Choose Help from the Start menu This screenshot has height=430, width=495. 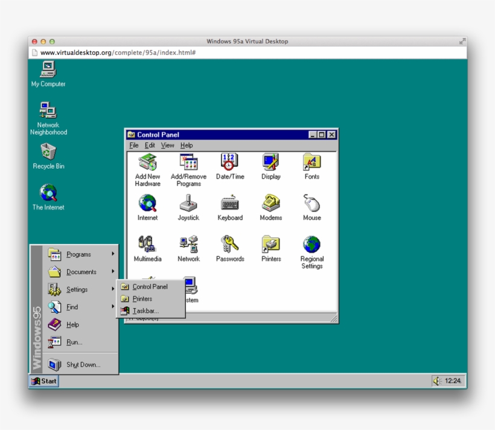[x=80, y=325]
